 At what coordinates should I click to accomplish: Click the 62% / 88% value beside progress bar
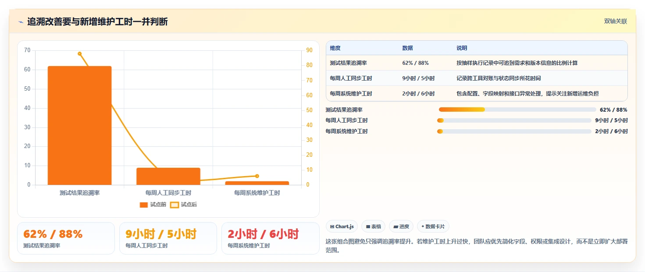613,110
